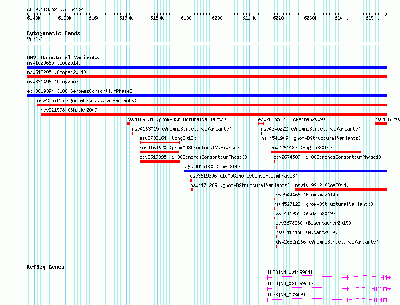This screenshot has height=305, width=400.
Task: Open nsv4340222 (gnomADStructuralVariants) label
Action: [311, 129]
